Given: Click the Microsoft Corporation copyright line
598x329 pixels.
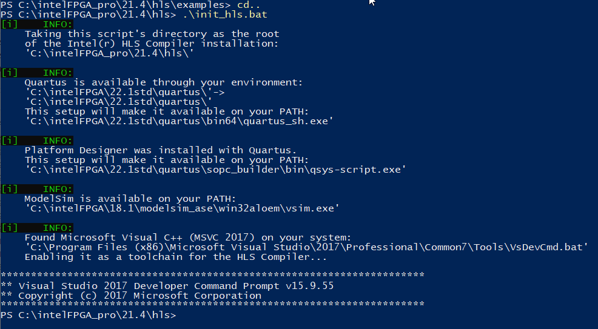Looking at the screenshot, I should pos(131,296).
